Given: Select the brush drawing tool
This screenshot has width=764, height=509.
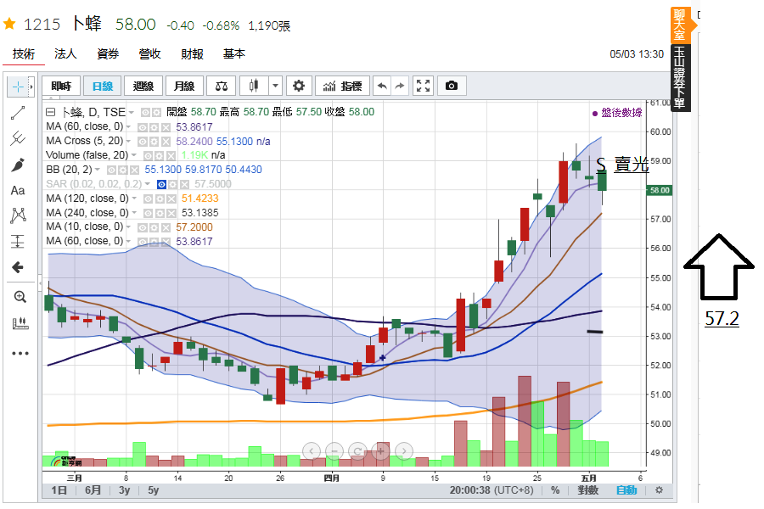Looking at the screenshot, I should pyautogui.click(x=18, y=165).
